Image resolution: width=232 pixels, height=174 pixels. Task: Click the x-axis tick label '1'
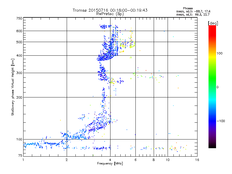tap(23, 160)
